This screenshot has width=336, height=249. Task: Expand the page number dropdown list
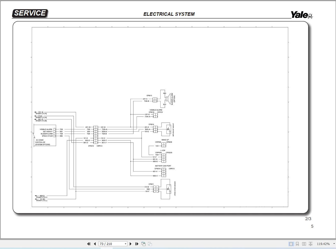pyautogui.click(x=125, y=244)
